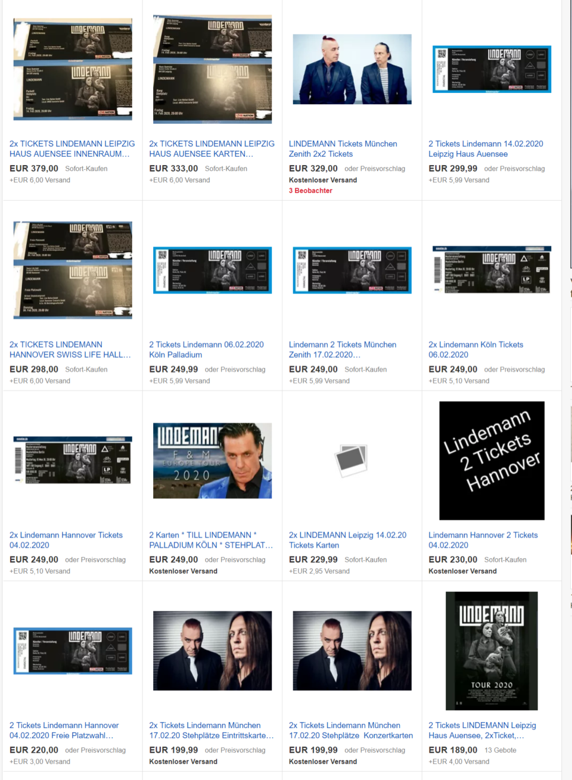Open '2 Tickets Lindemann 06.02.2020 Köln Palladium' link

pyautogui.click(x=206, y=349)
